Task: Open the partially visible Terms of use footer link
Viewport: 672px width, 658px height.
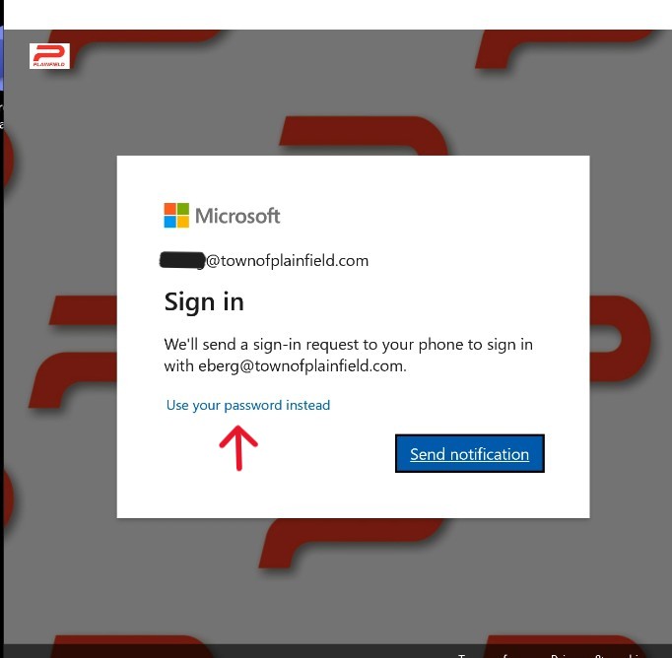Action: pyautogui.click(x=491, y=655)
